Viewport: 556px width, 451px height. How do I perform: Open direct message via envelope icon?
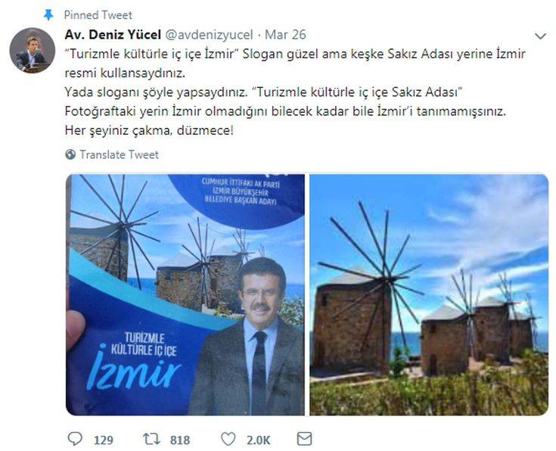point(304,439)
